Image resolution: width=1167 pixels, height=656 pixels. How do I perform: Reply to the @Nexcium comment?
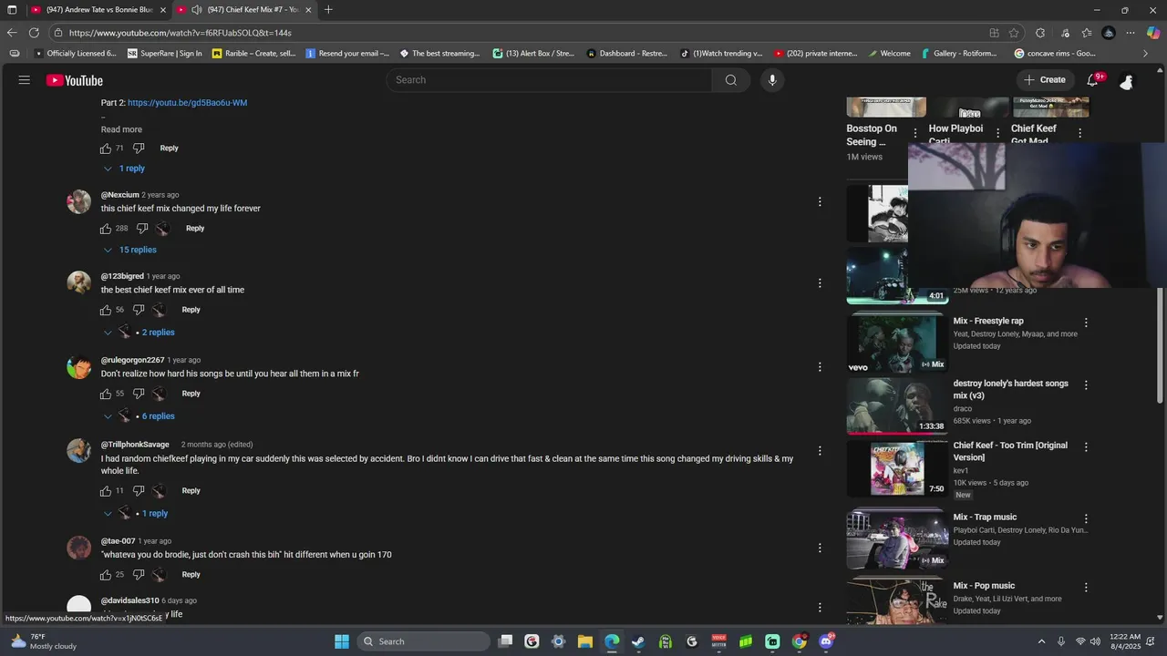[195, 229]
